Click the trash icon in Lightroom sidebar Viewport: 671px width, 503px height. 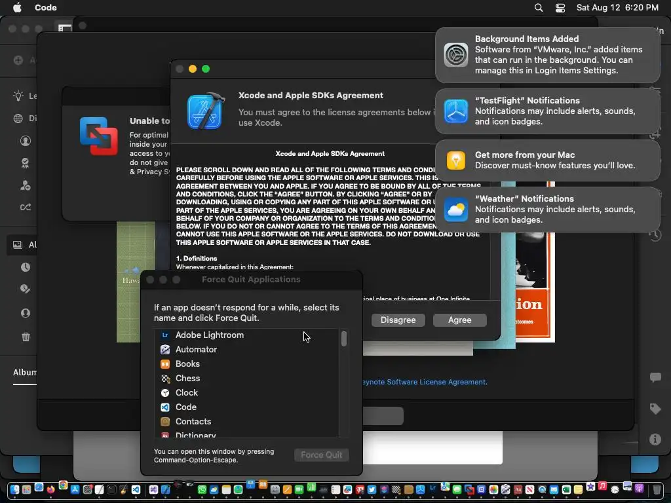pos(26,337)
